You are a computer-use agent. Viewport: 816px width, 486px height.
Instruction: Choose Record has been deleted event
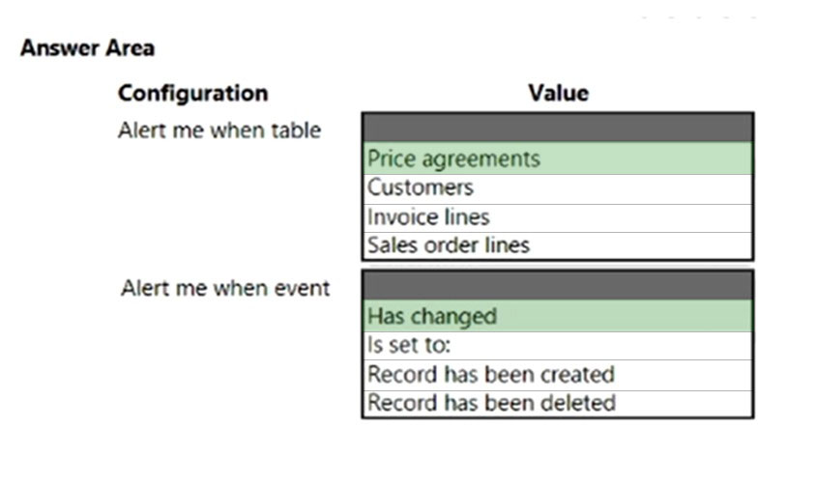click(557, 403)
